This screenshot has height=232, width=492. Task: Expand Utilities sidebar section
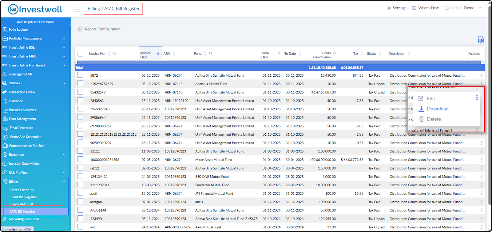[64, 83]
